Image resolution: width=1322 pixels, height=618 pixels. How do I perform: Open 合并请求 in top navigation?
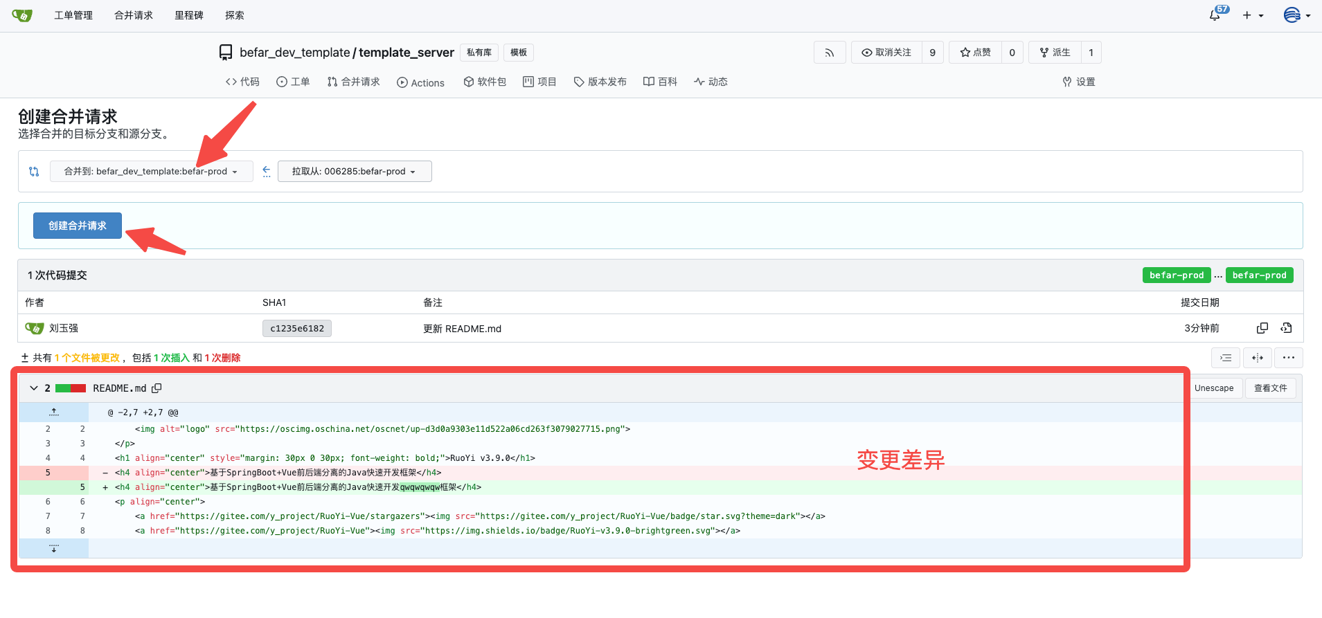[x=134, y=15]
